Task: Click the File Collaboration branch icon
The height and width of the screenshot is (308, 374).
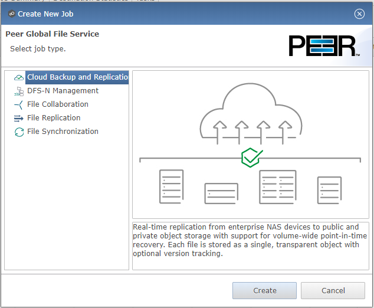Action: point(19,105)
